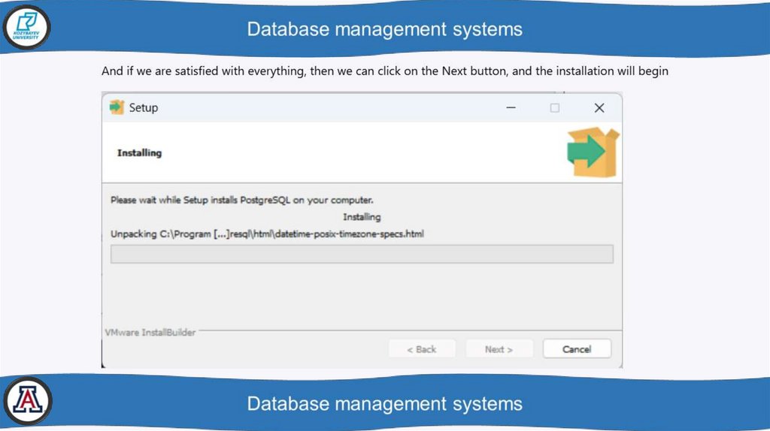Click the VMware InstallBuilder label
The width and height of the screenshot is (770, 431).
click(149, 332)
